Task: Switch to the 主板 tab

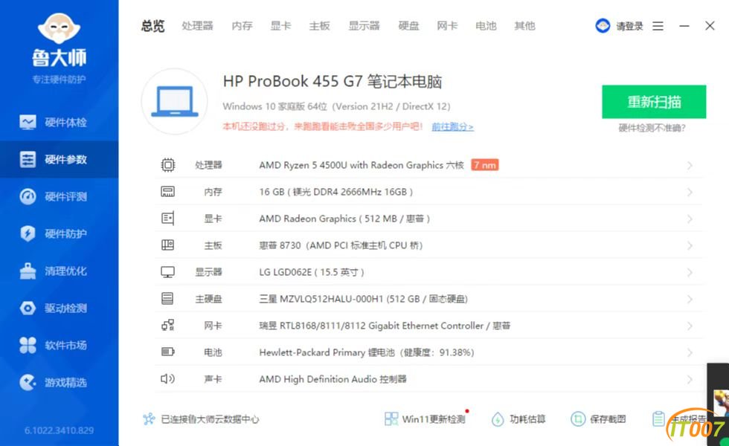Action: (x=319, y=26)
